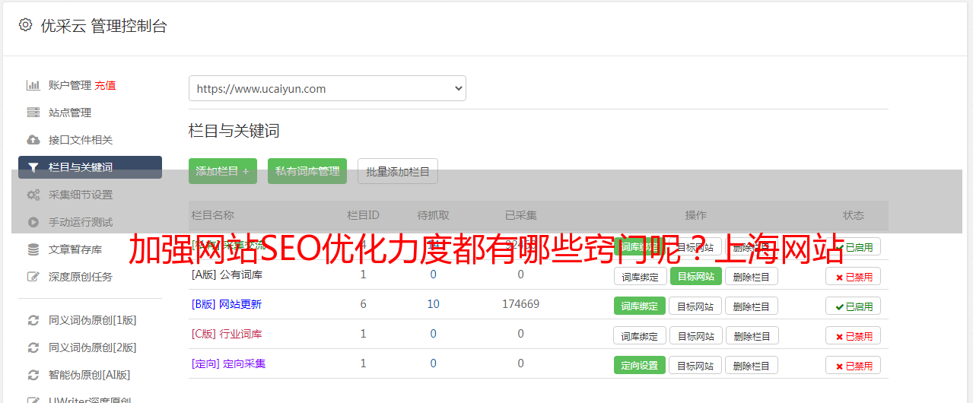Click the [A版] 公有词库 column name
Screen dimensions: 973x403
point(227,274)
